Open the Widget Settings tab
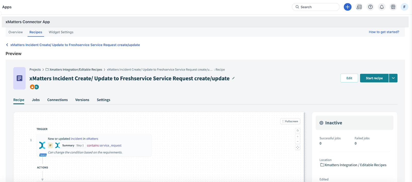Viewport: 412px width, 182px height. click(61, 32)
